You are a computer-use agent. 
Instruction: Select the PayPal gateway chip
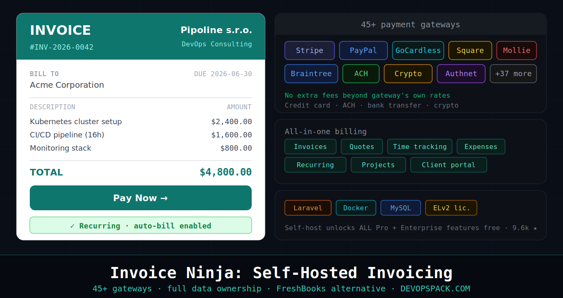363,50
